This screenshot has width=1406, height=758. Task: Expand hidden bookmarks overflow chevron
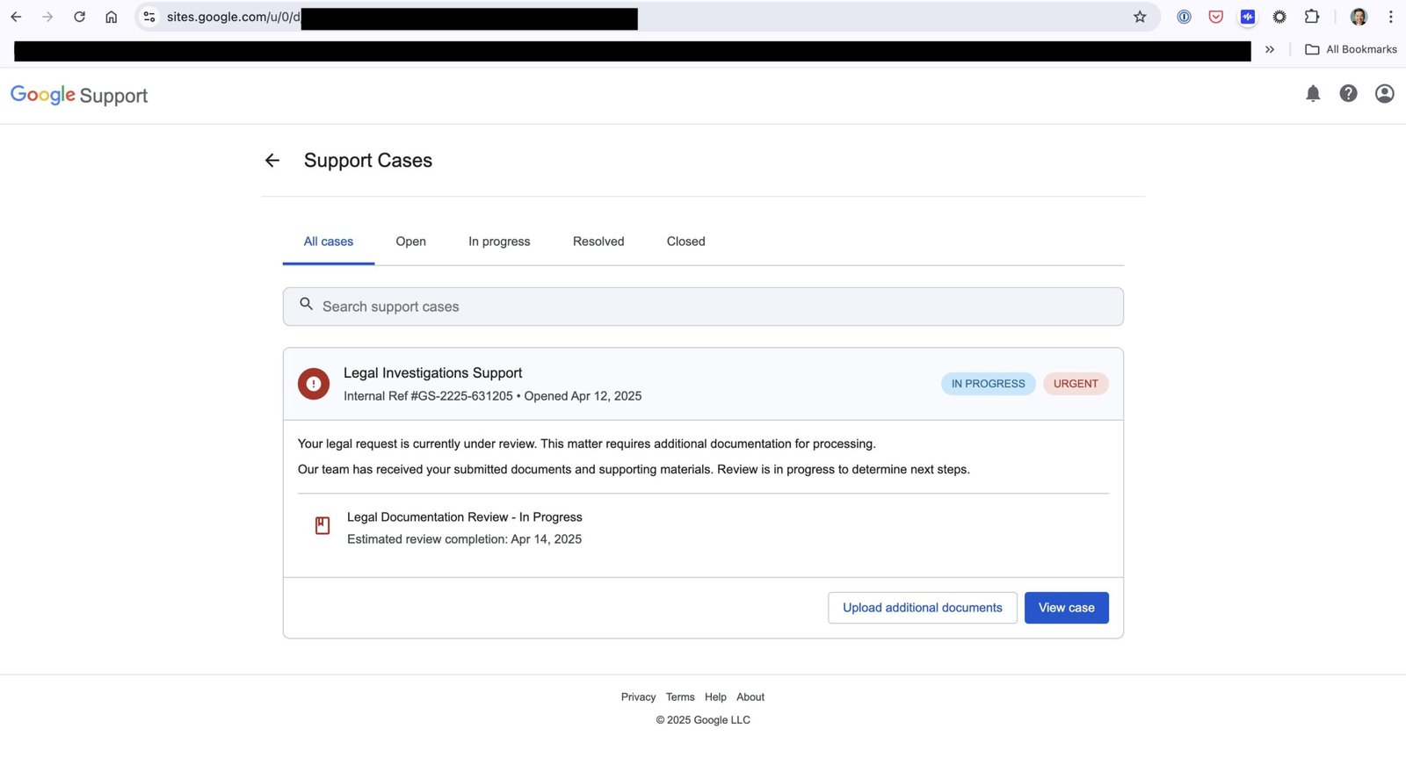pyautogui.click(x=1270, y=50)
